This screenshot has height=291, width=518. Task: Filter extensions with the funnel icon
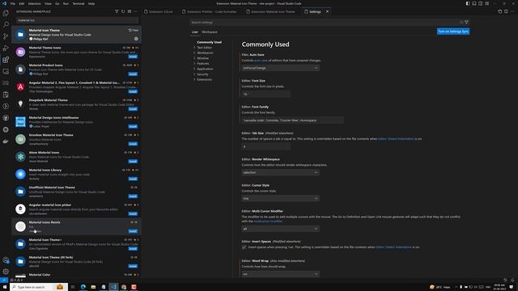117,11
